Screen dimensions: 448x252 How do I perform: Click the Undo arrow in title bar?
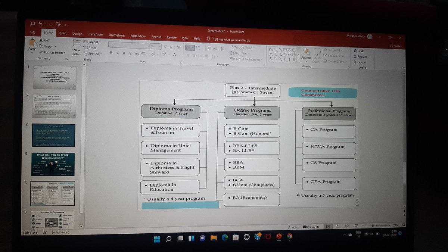pos(40,24)
